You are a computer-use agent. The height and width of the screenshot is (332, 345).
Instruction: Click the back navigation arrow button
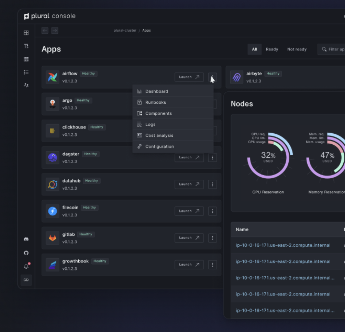[x=45, y=30]
